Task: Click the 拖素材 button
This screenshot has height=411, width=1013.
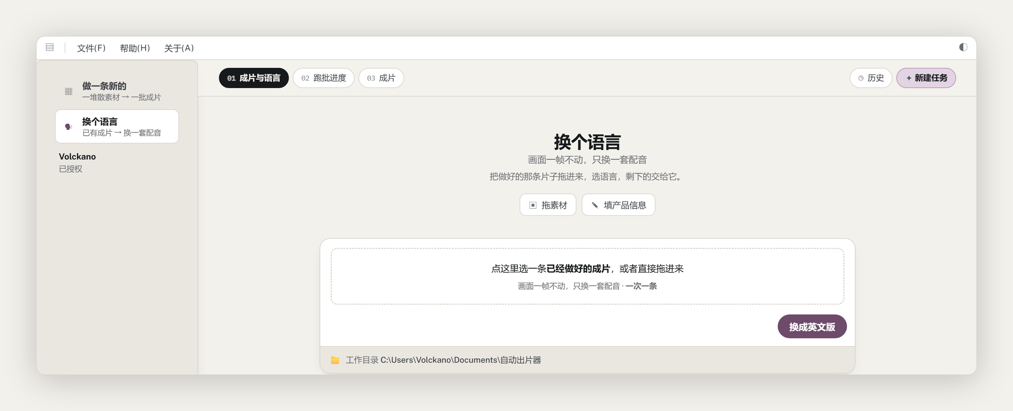Action: tap(548, 205)
